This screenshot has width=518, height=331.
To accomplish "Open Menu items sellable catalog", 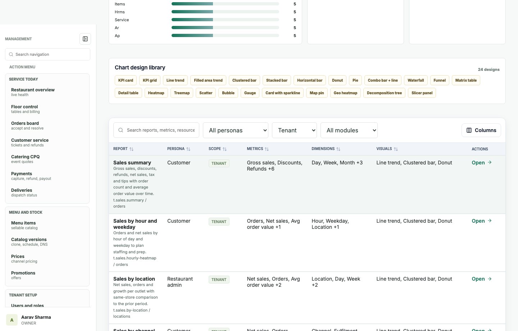I will [x=47, y=225].
